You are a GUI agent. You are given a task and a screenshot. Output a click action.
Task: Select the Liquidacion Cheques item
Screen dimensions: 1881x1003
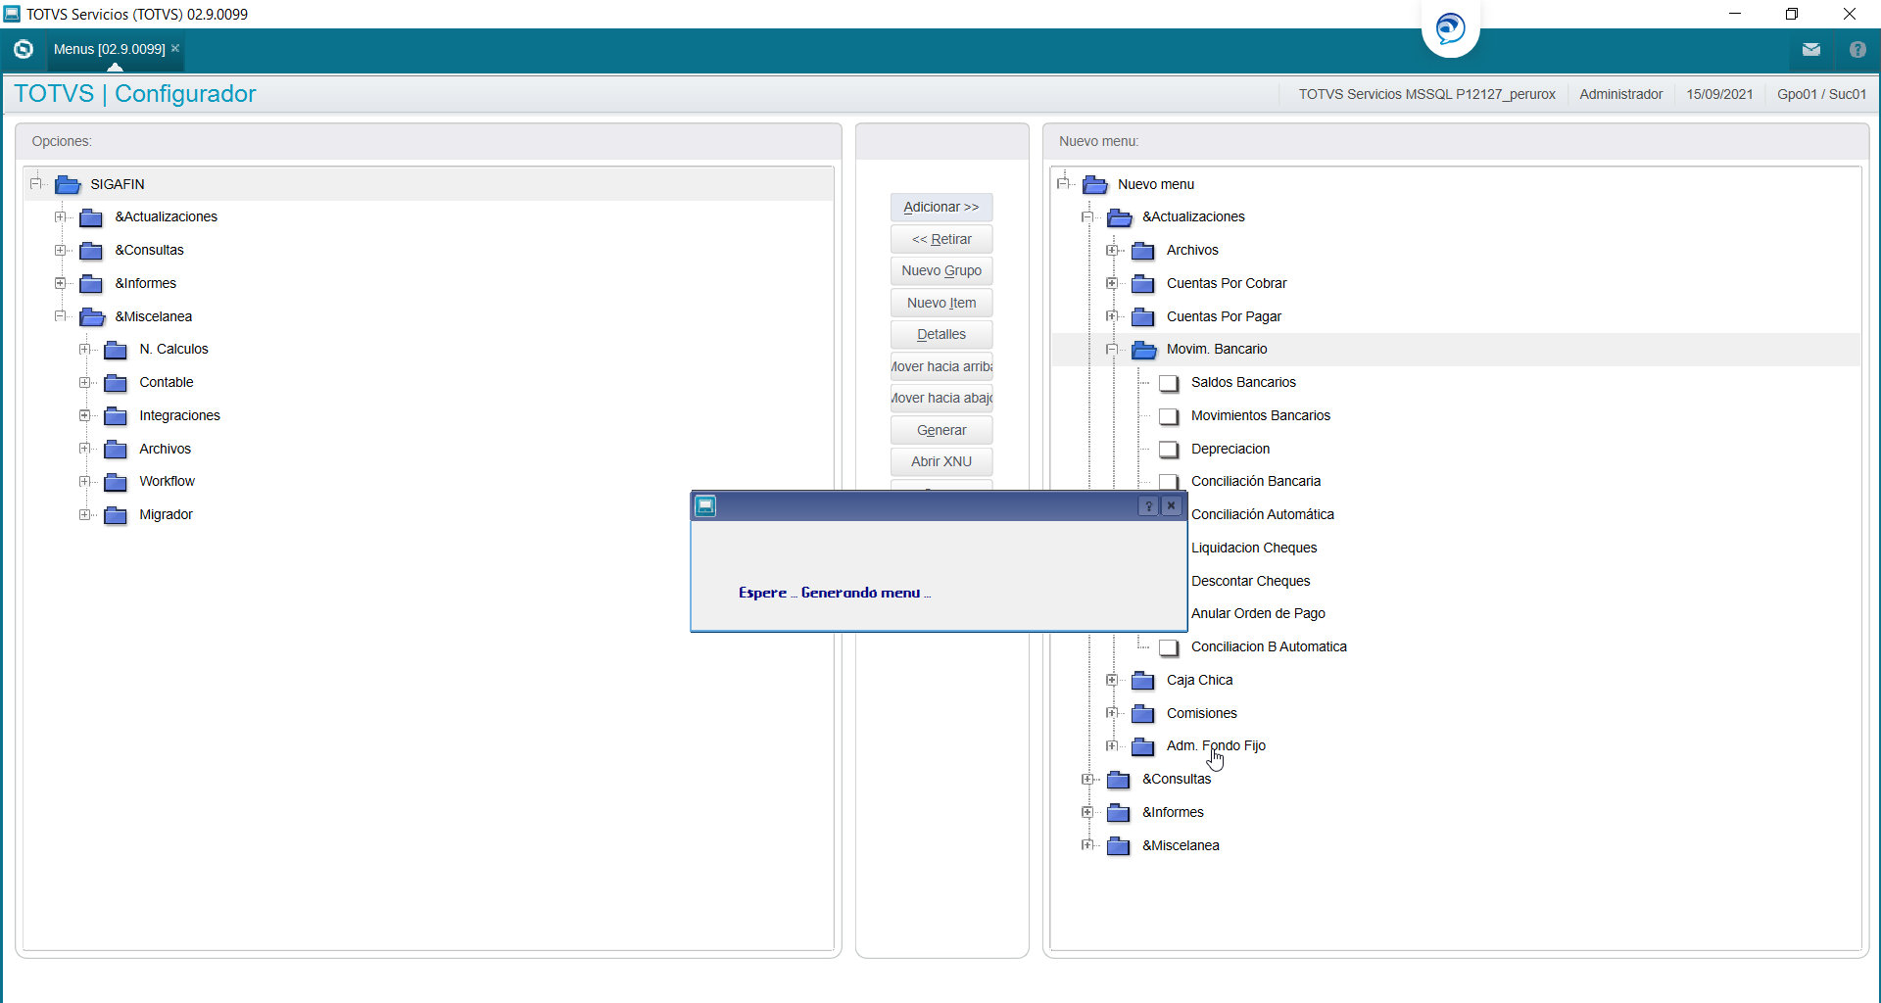click(x=1254, y=548)
